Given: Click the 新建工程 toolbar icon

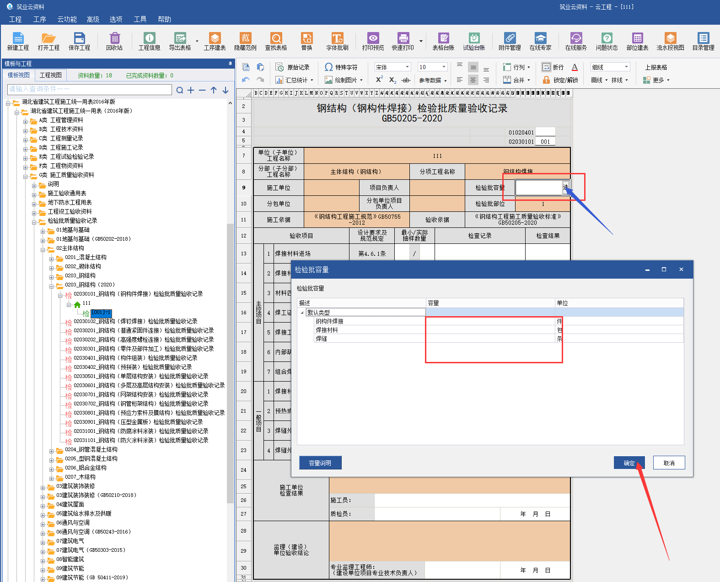Looking at the screenshot, I should point(18,41).
